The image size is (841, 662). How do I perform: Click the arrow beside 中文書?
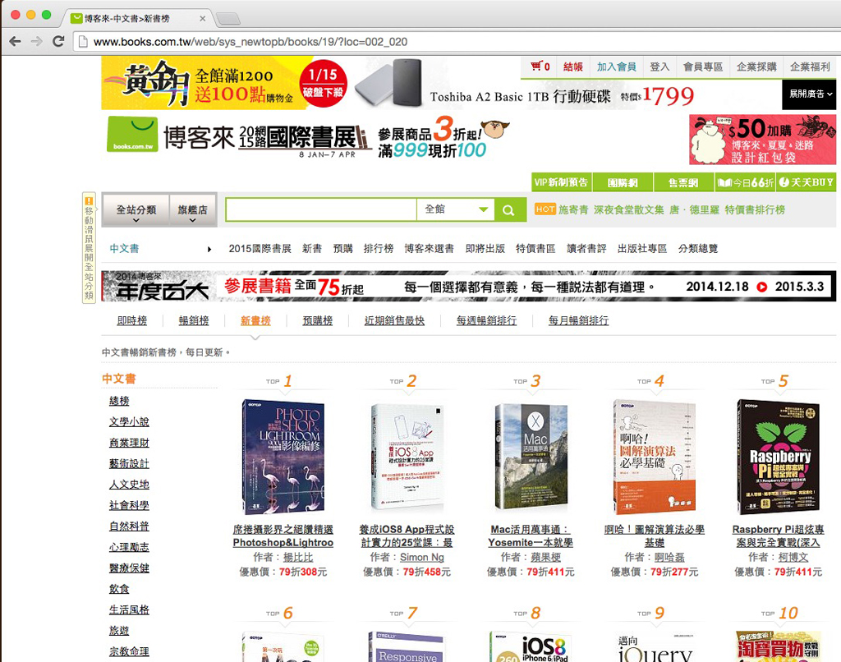[x=209, y=249]
